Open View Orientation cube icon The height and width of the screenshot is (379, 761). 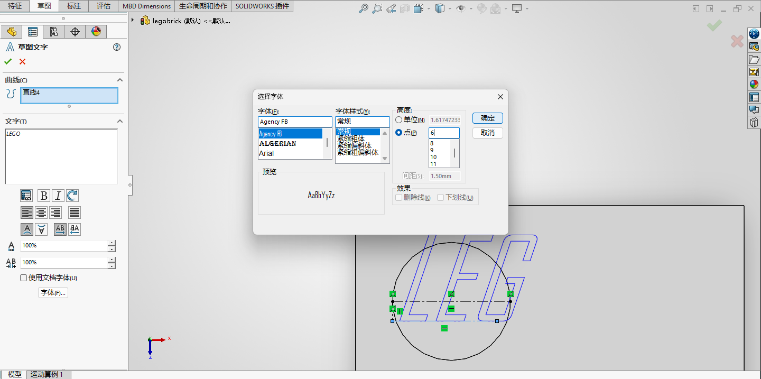click(419, 8)
